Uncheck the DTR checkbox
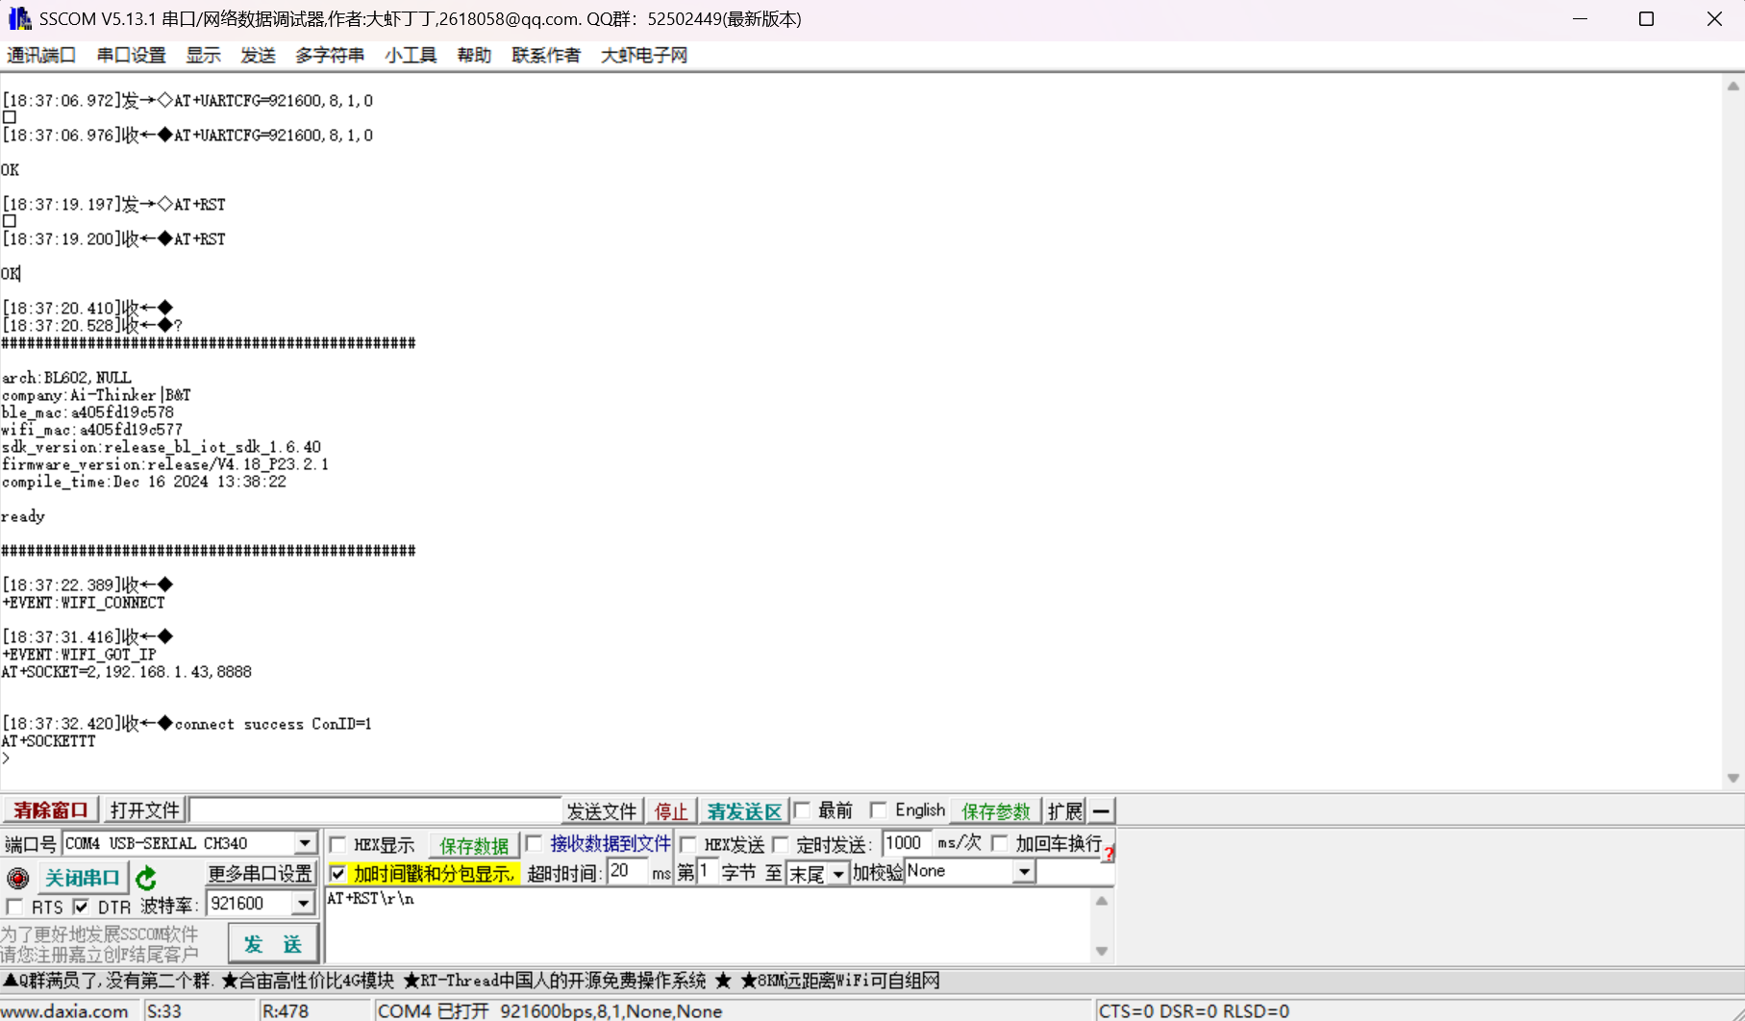The image size is (1745, 1021). pos(82,907)
